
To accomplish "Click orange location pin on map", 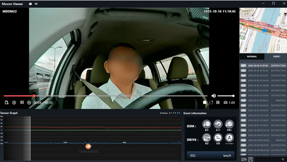I will pyautogui.click(x=247, y=25).
